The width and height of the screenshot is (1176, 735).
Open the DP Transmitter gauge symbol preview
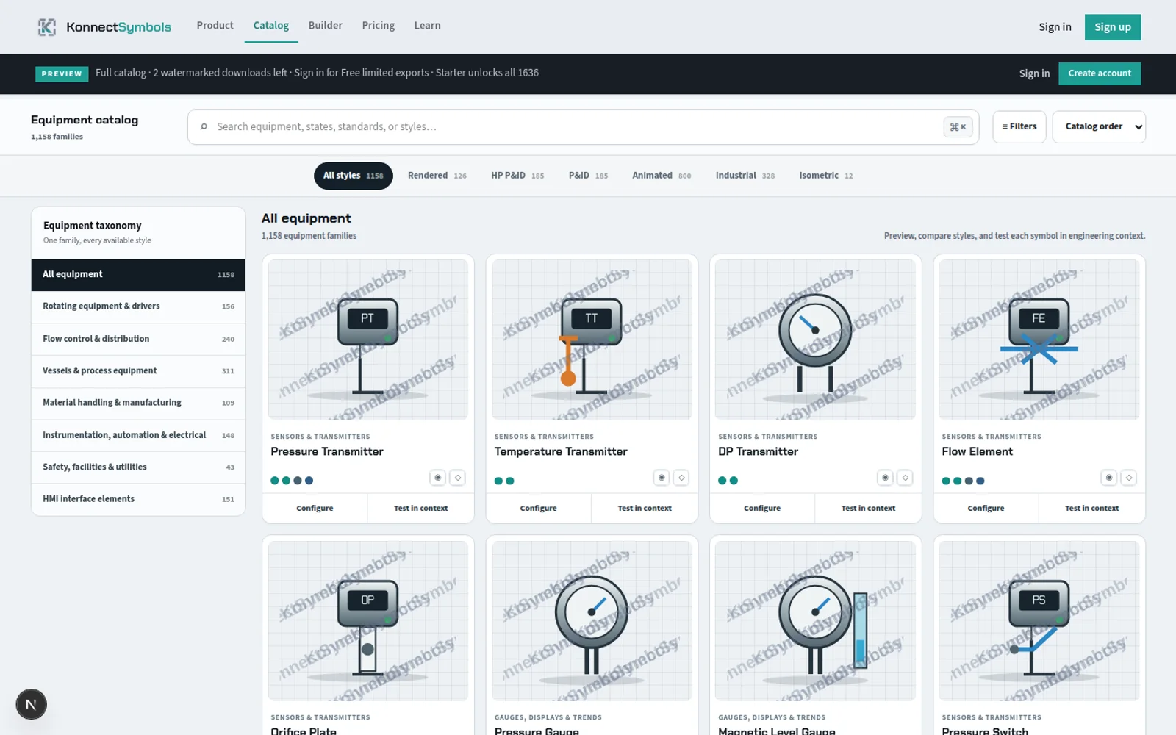click(x=815, y=339)
